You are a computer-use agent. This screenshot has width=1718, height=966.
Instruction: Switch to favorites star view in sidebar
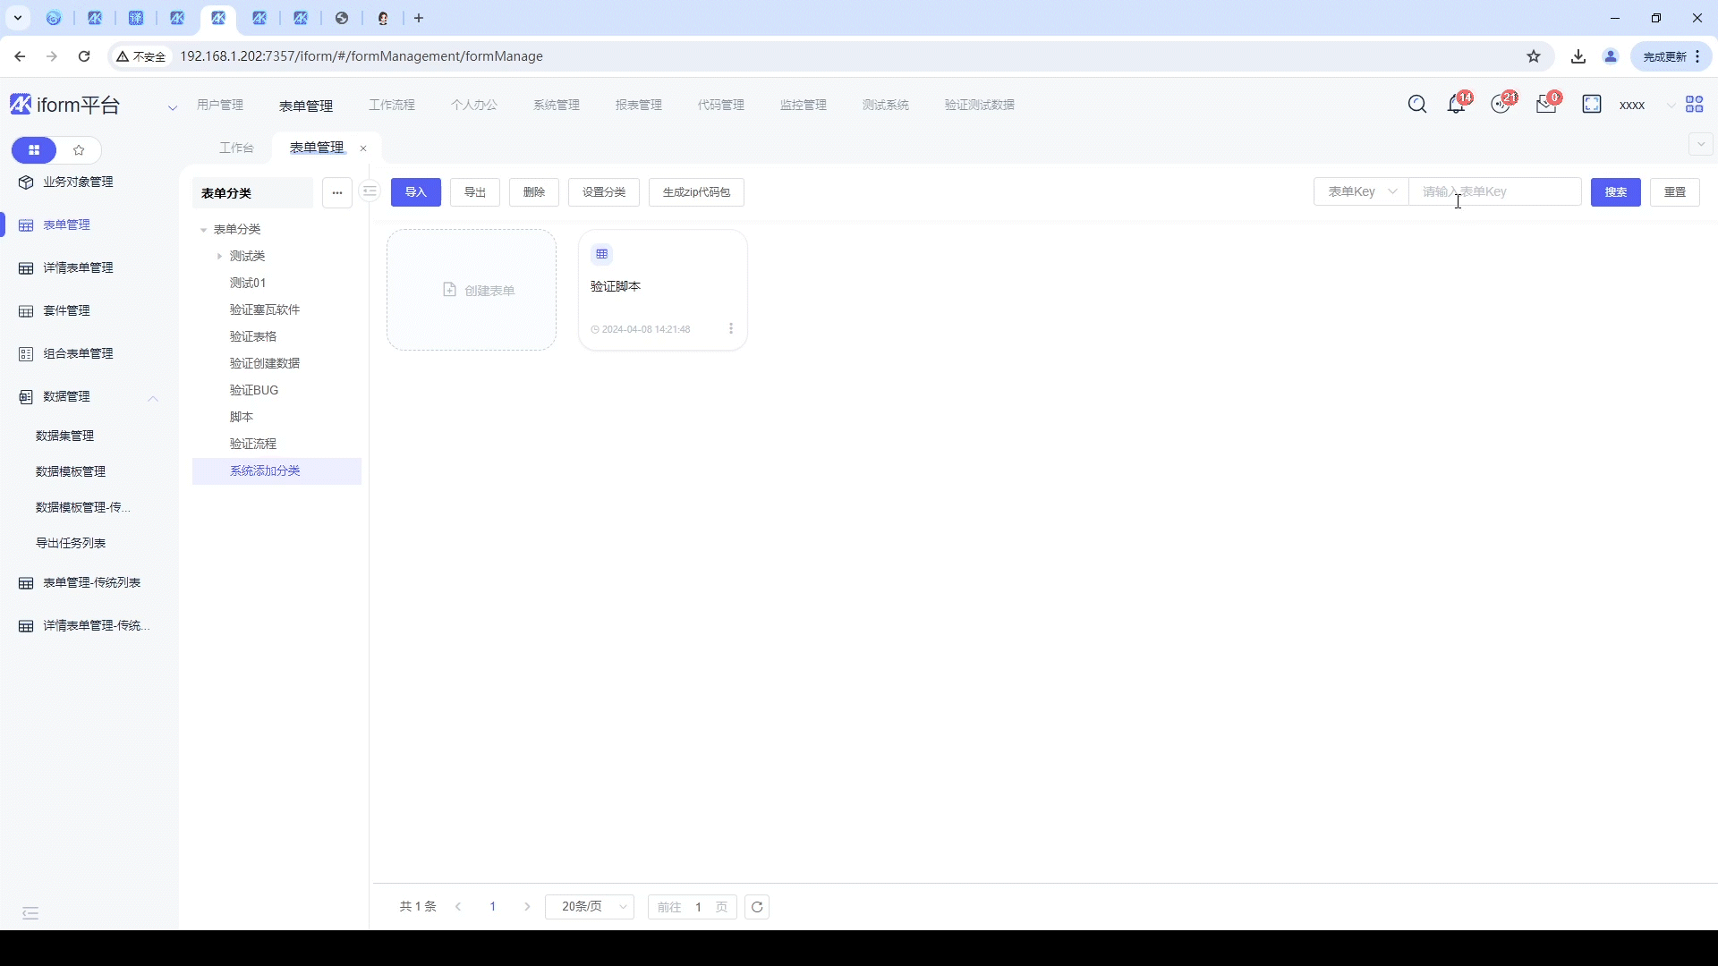tap(79, 150)
